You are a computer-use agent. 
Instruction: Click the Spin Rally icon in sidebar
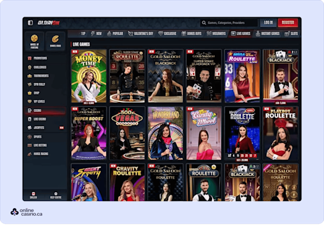(x=30, y=84)
